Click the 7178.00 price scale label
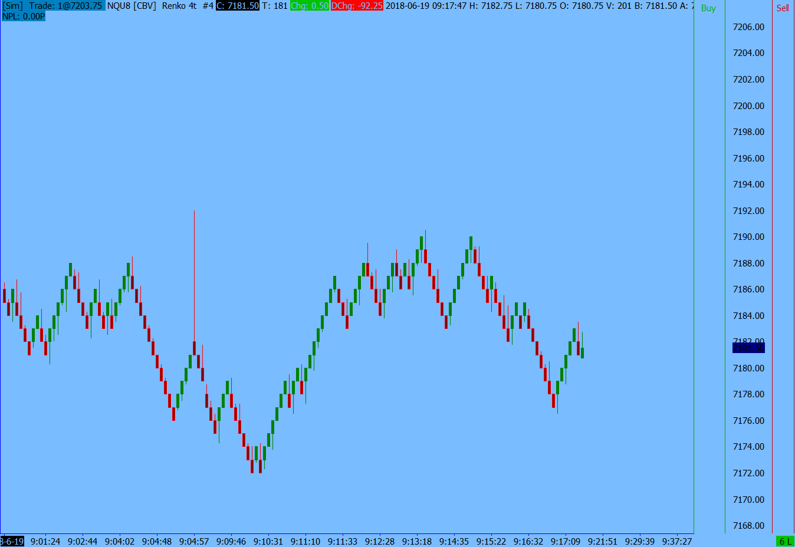795x547 pixels. coord(748,394)
